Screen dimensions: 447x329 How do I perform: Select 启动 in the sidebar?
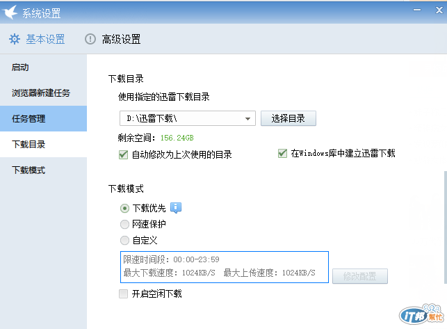coord(43,67)
